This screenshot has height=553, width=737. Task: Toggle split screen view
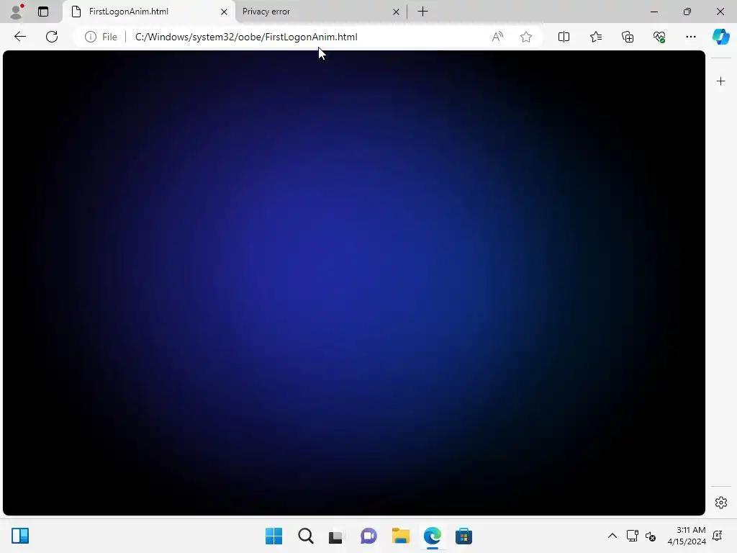point(564,37)
